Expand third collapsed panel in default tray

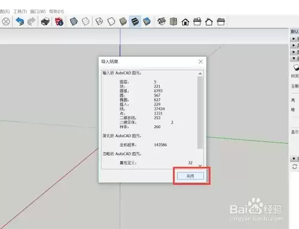[x=294, y=52]
